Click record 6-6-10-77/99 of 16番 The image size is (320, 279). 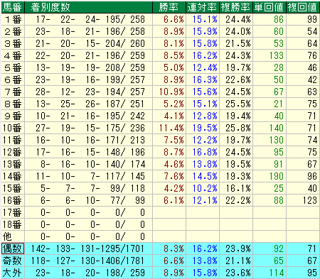92,200
